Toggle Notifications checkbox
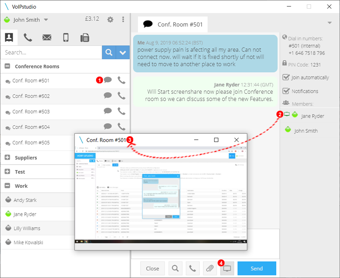The height and width of the screenshot is (278, 340). (x=286, y=91)
